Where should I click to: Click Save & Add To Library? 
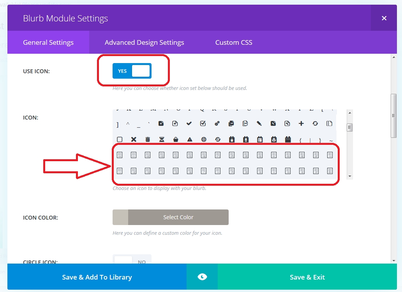[x=97, y=277]
